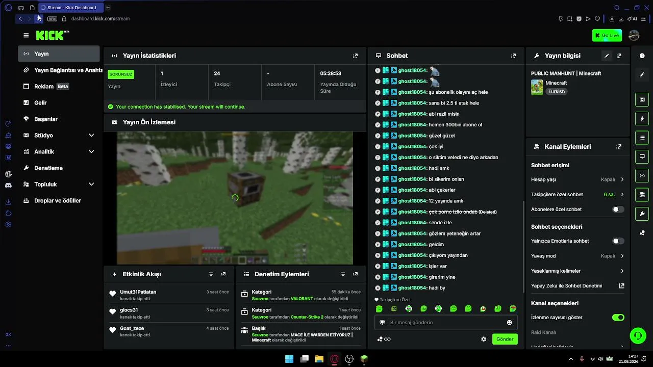Open Goat_zeze in activity feed
This screenshot has height=367, width=653.
[x=132, y=328]
